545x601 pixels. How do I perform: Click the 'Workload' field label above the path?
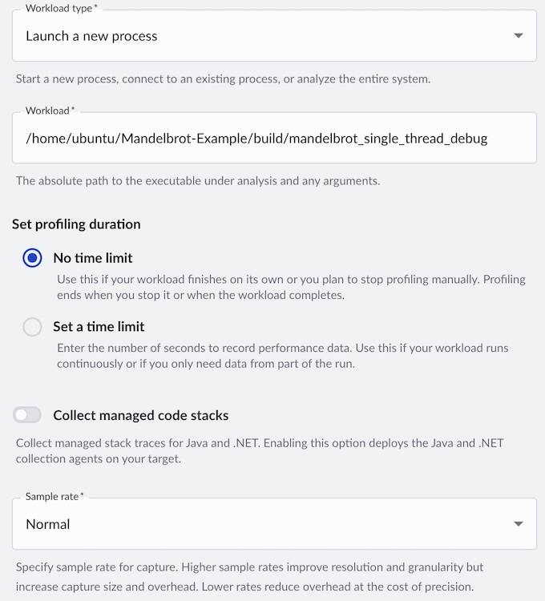click(x=48, y=110)
